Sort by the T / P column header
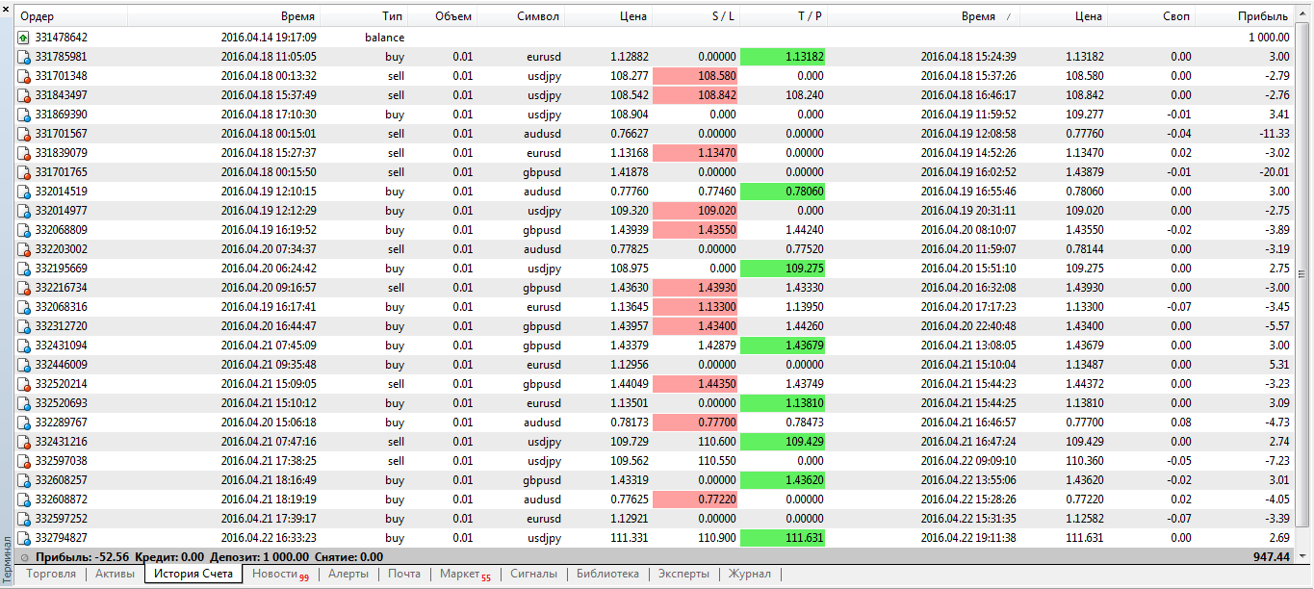 784,16
